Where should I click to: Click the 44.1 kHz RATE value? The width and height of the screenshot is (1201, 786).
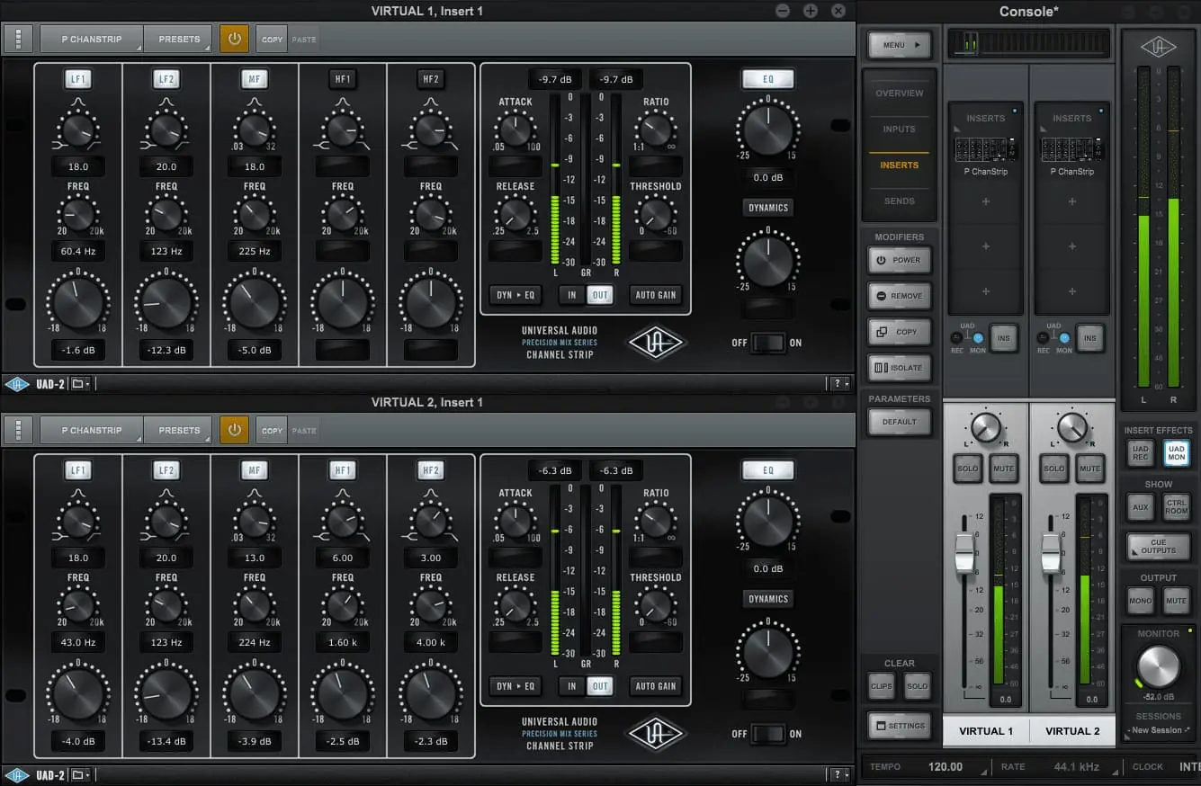pyautogui.click(x=1079, y=767)
